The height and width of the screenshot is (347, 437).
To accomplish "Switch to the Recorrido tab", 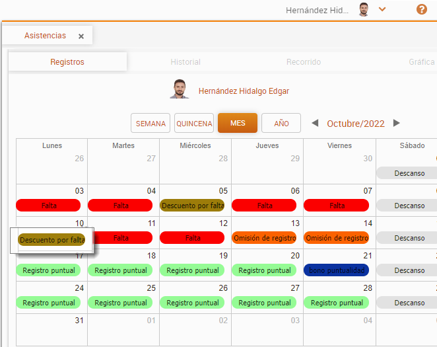I will tap(304, 62).
